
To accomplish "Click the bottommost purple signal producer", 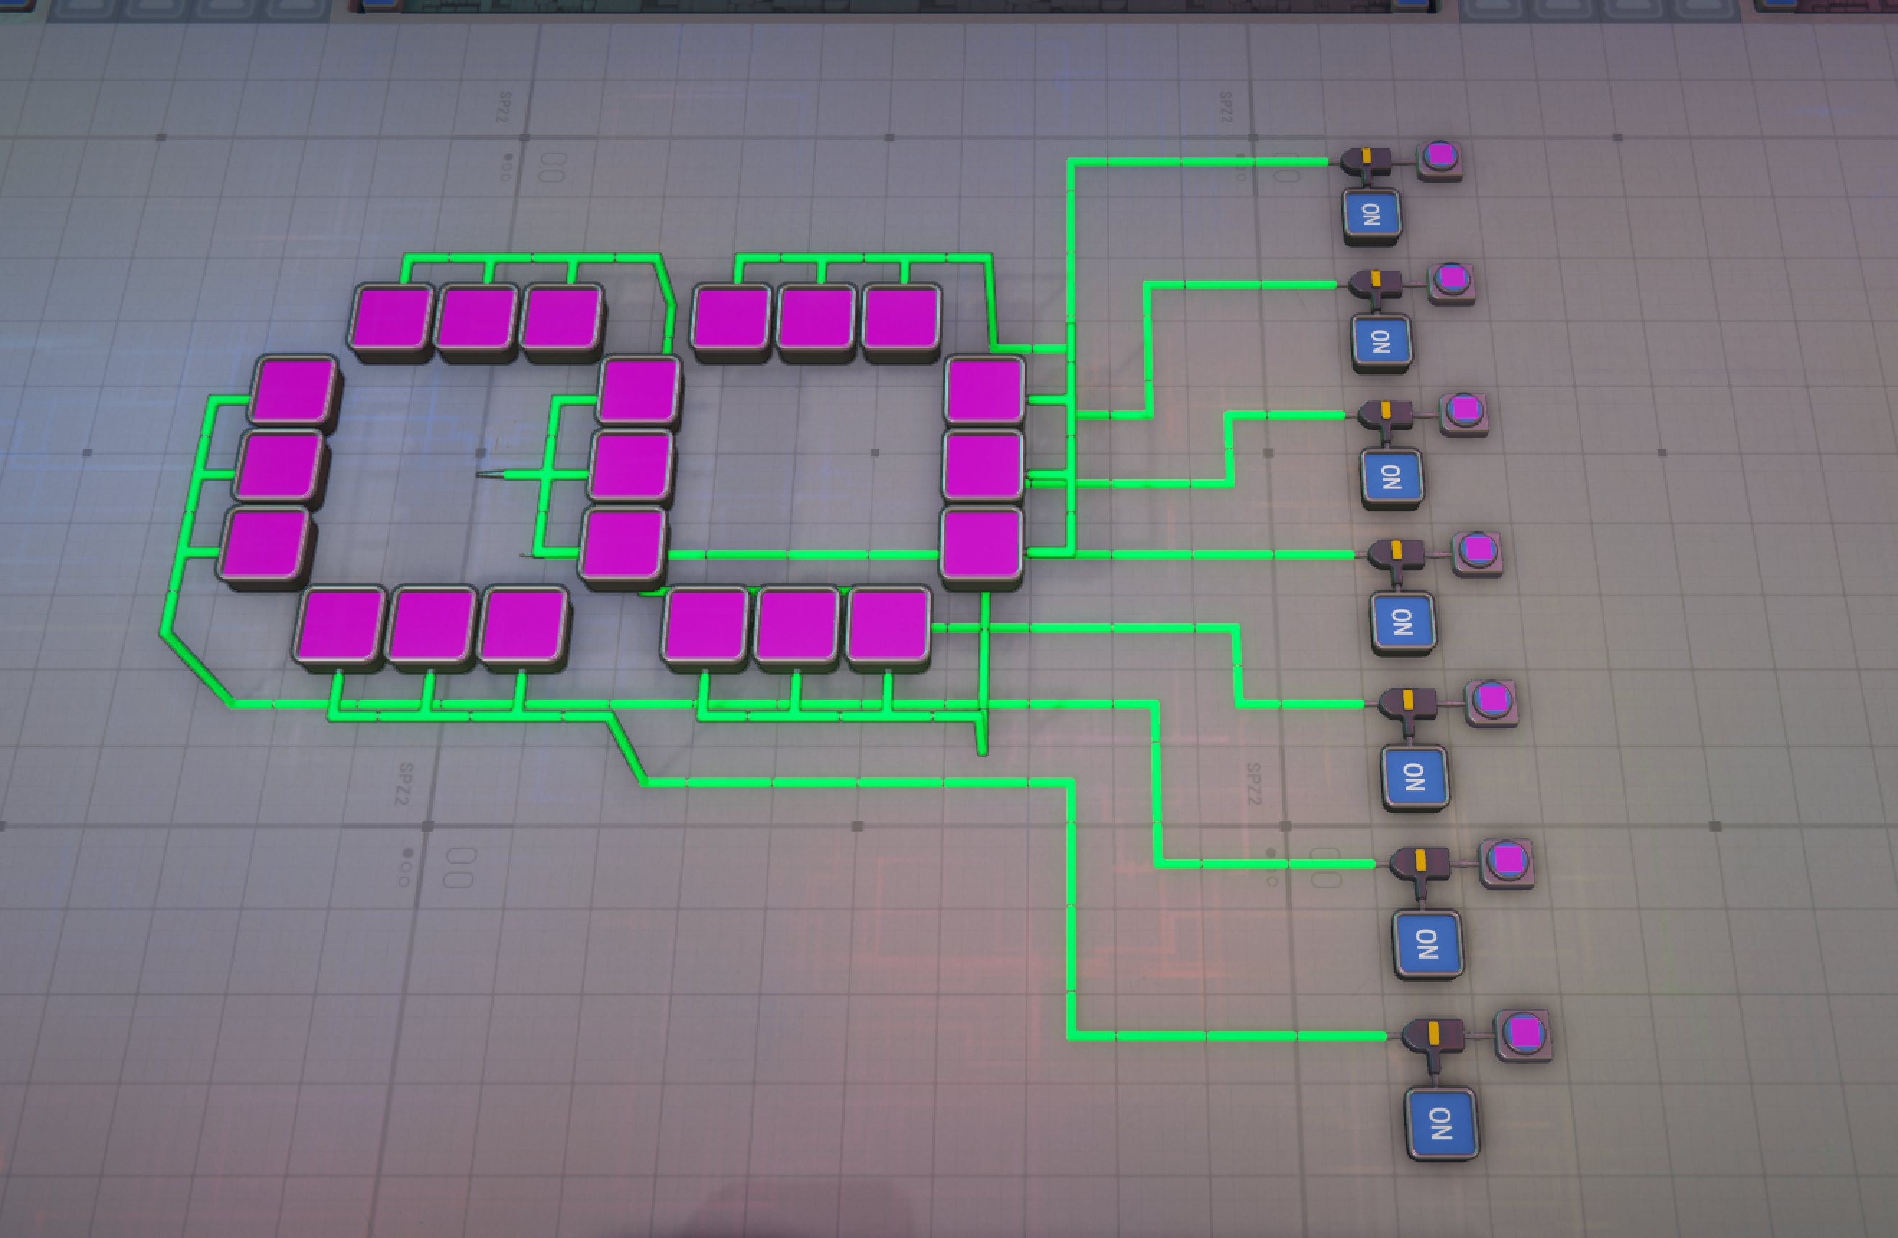I will coord(1524,1034).
